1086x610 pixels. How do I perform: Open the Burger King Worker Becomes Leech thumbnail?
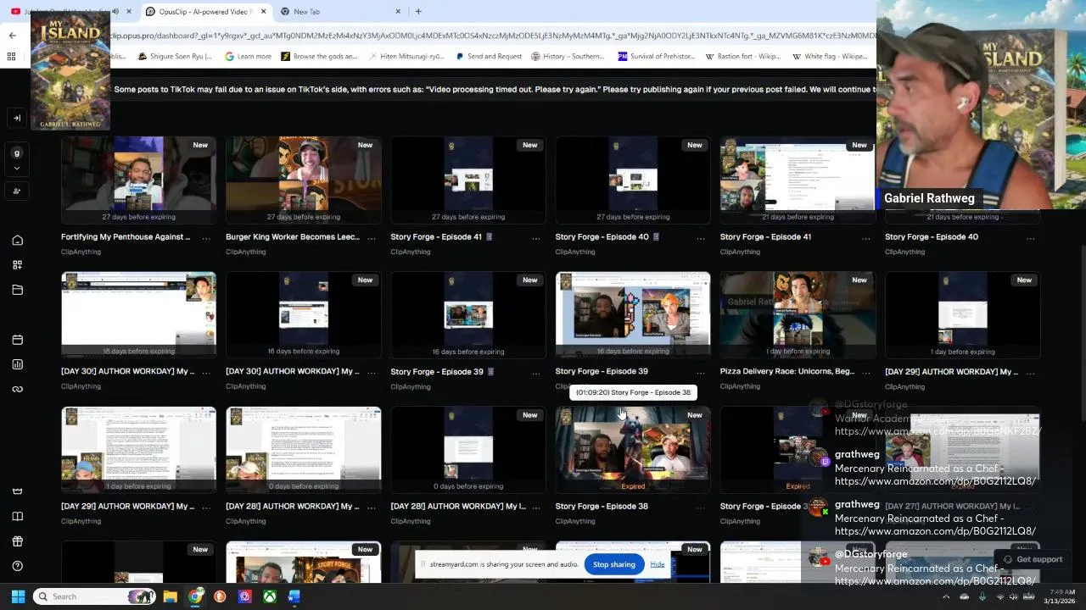pos(304,180)
